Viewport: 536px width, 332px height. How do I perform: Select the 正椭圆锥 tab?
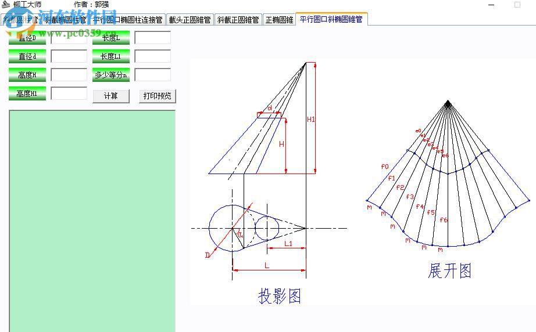279,20
